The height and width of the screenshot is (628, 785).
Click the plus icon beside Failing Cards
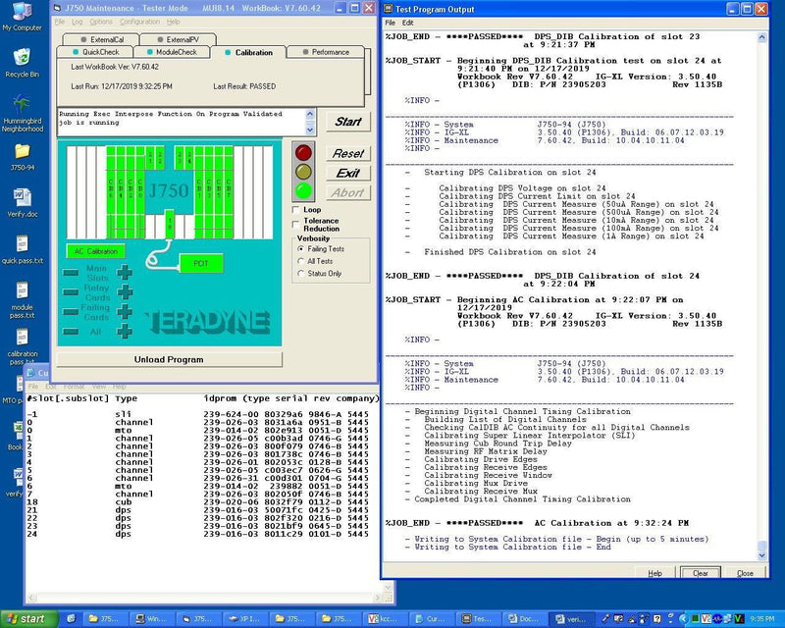pyautogui.click(x=125, y=312)
